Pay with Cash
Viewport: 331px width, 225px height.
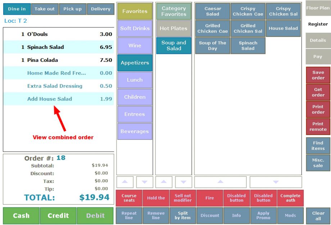tap(21, 216)
